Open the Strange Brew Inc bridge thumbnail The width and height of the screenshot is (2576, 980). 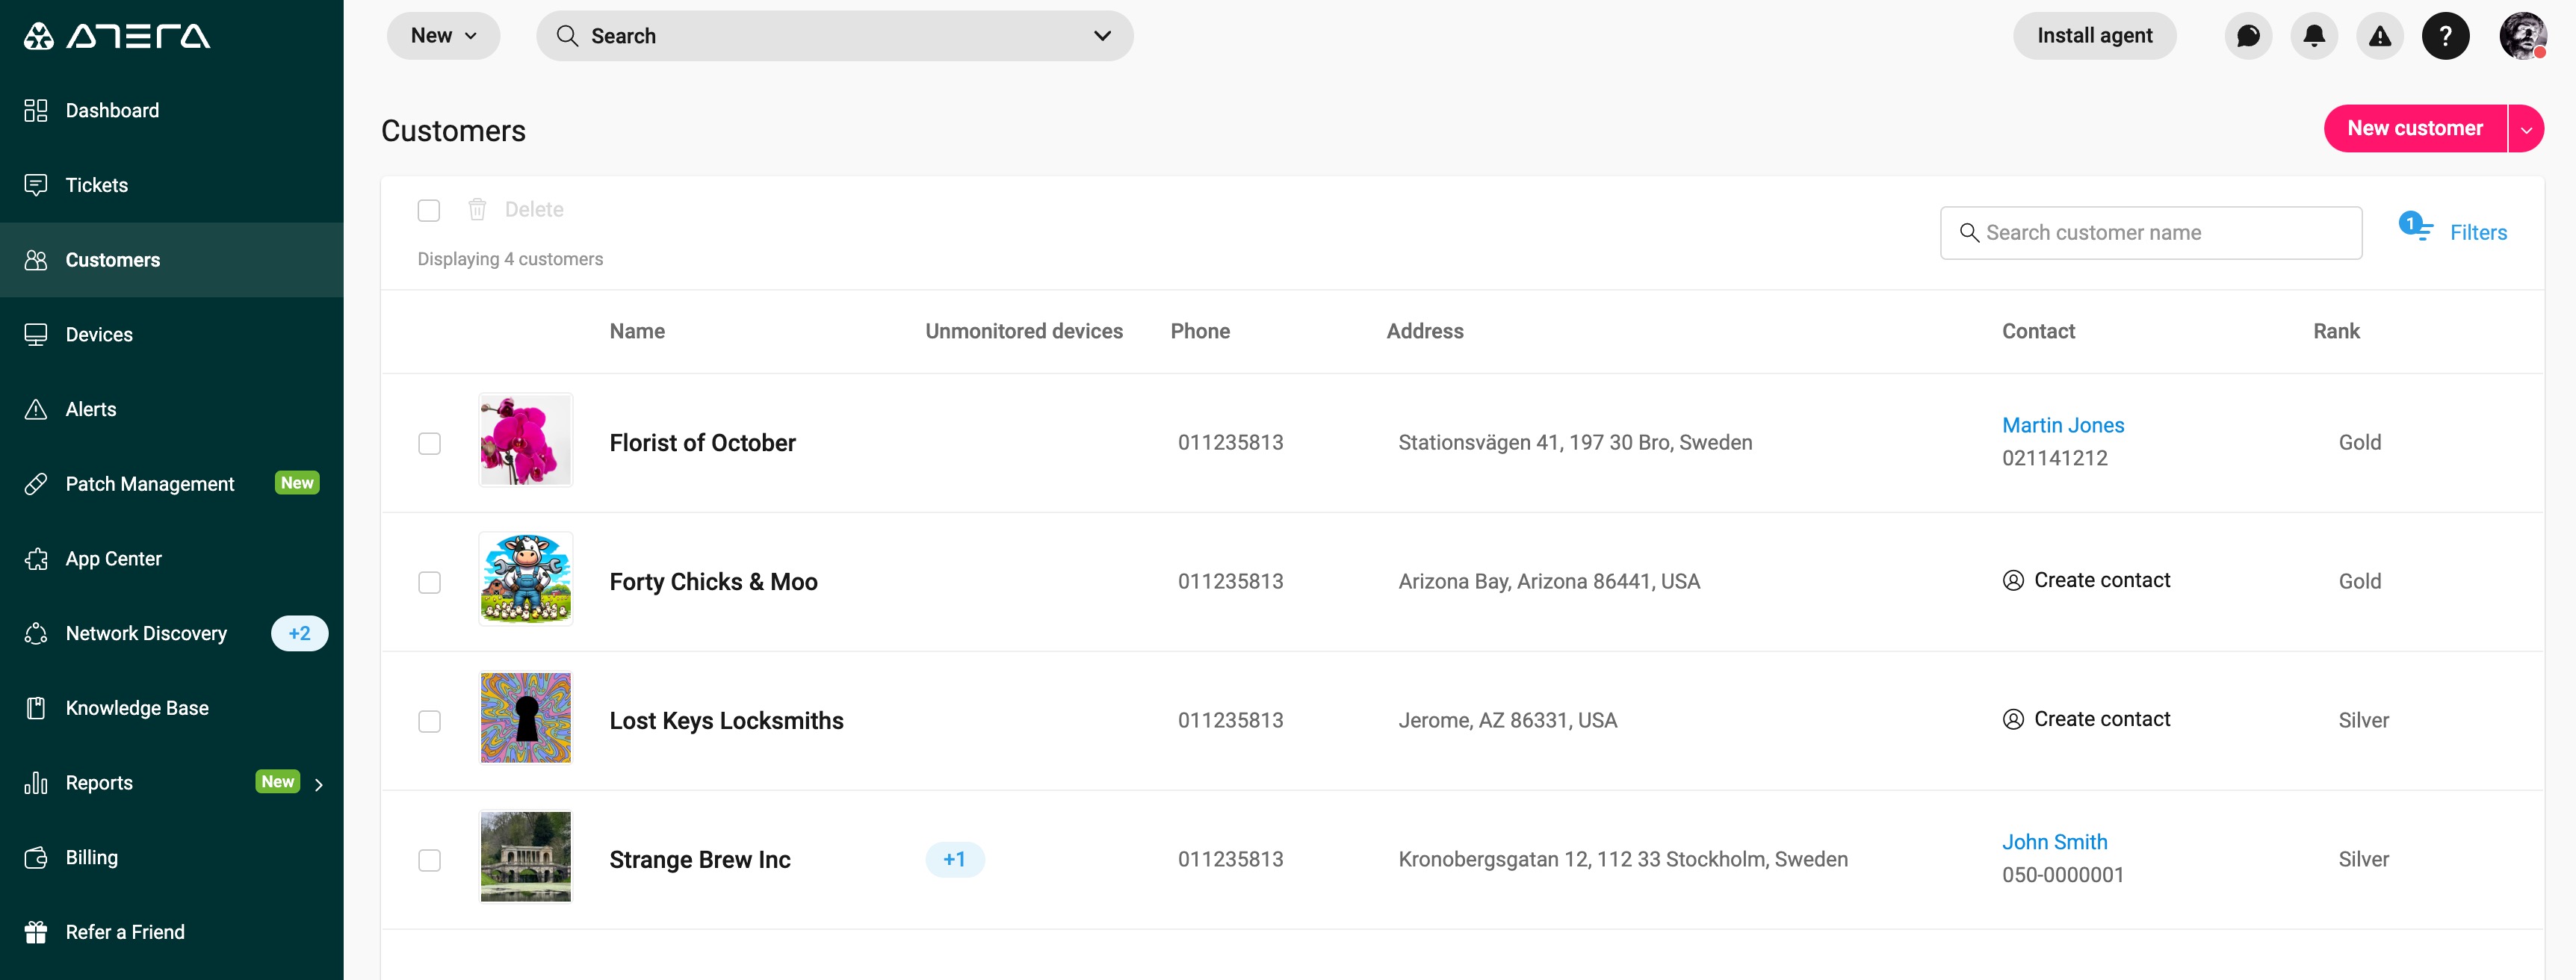click(x=526, y=857)
